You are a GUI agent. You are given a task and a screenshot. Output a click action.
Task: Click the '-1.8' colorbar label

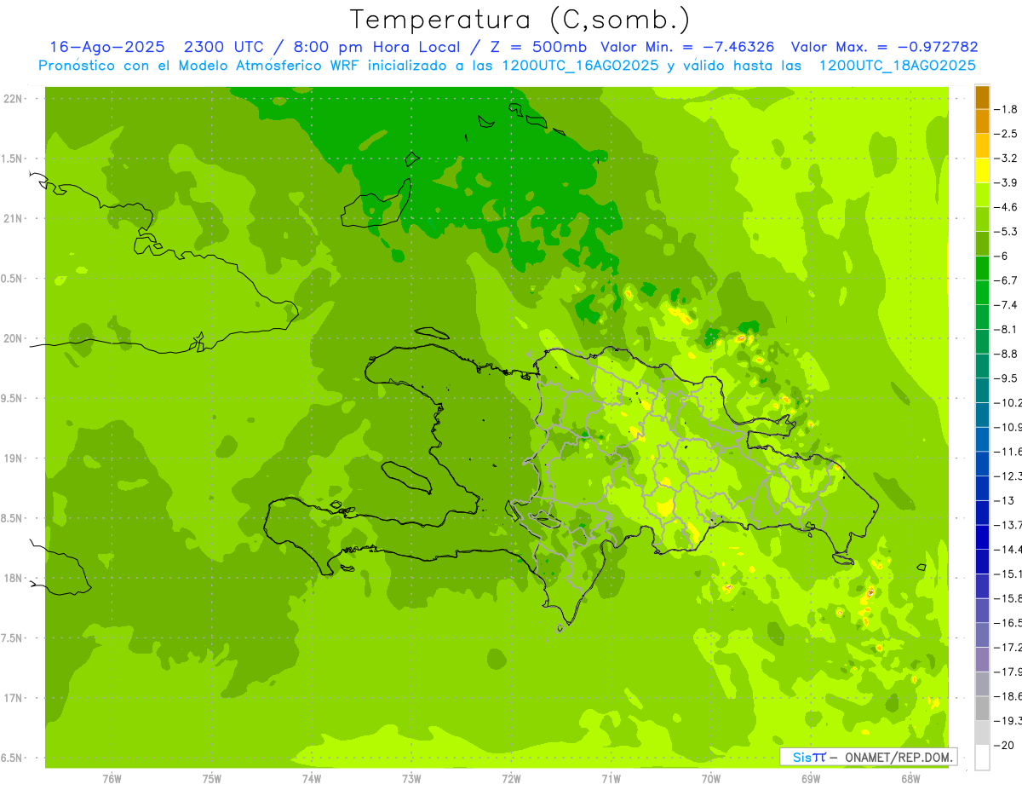pyautogui.click(x=1006, y=109)
